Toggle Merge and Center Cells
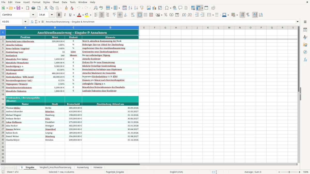Viewport: 310px width, 174px height. [140, 15]
